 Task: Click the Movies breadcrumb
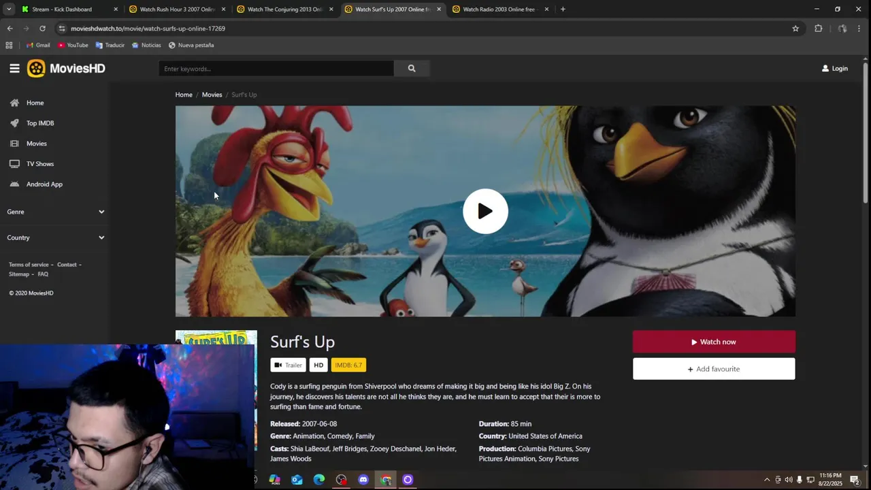pyautogui.click(x=212, y=95)
